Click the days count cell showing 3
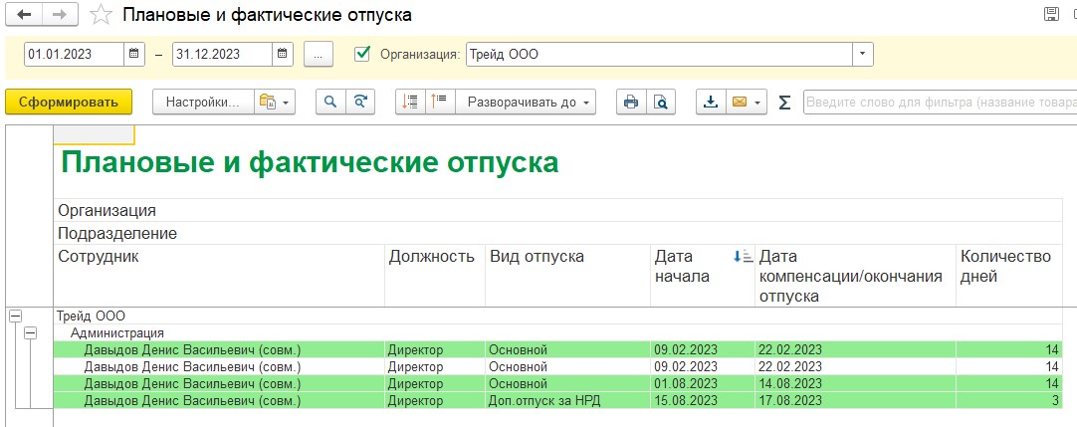This screenshot has width=1077, height=427. click(1009, 400)
